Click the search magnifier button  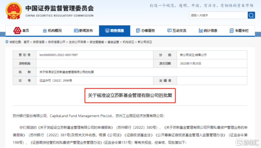tap(251, 15)
